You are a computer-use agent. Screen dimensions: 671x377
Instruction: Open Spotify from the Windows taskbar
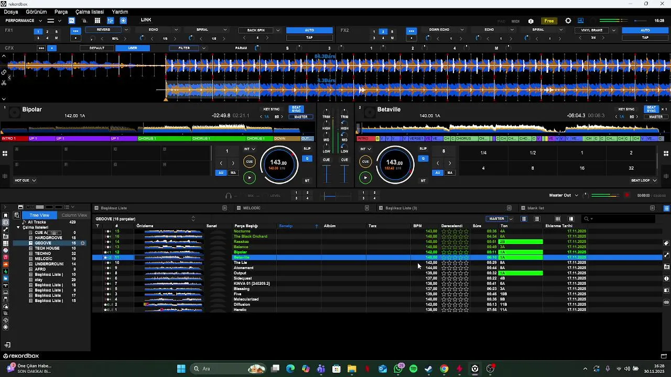pyautogui.click(x=413, y=369)
